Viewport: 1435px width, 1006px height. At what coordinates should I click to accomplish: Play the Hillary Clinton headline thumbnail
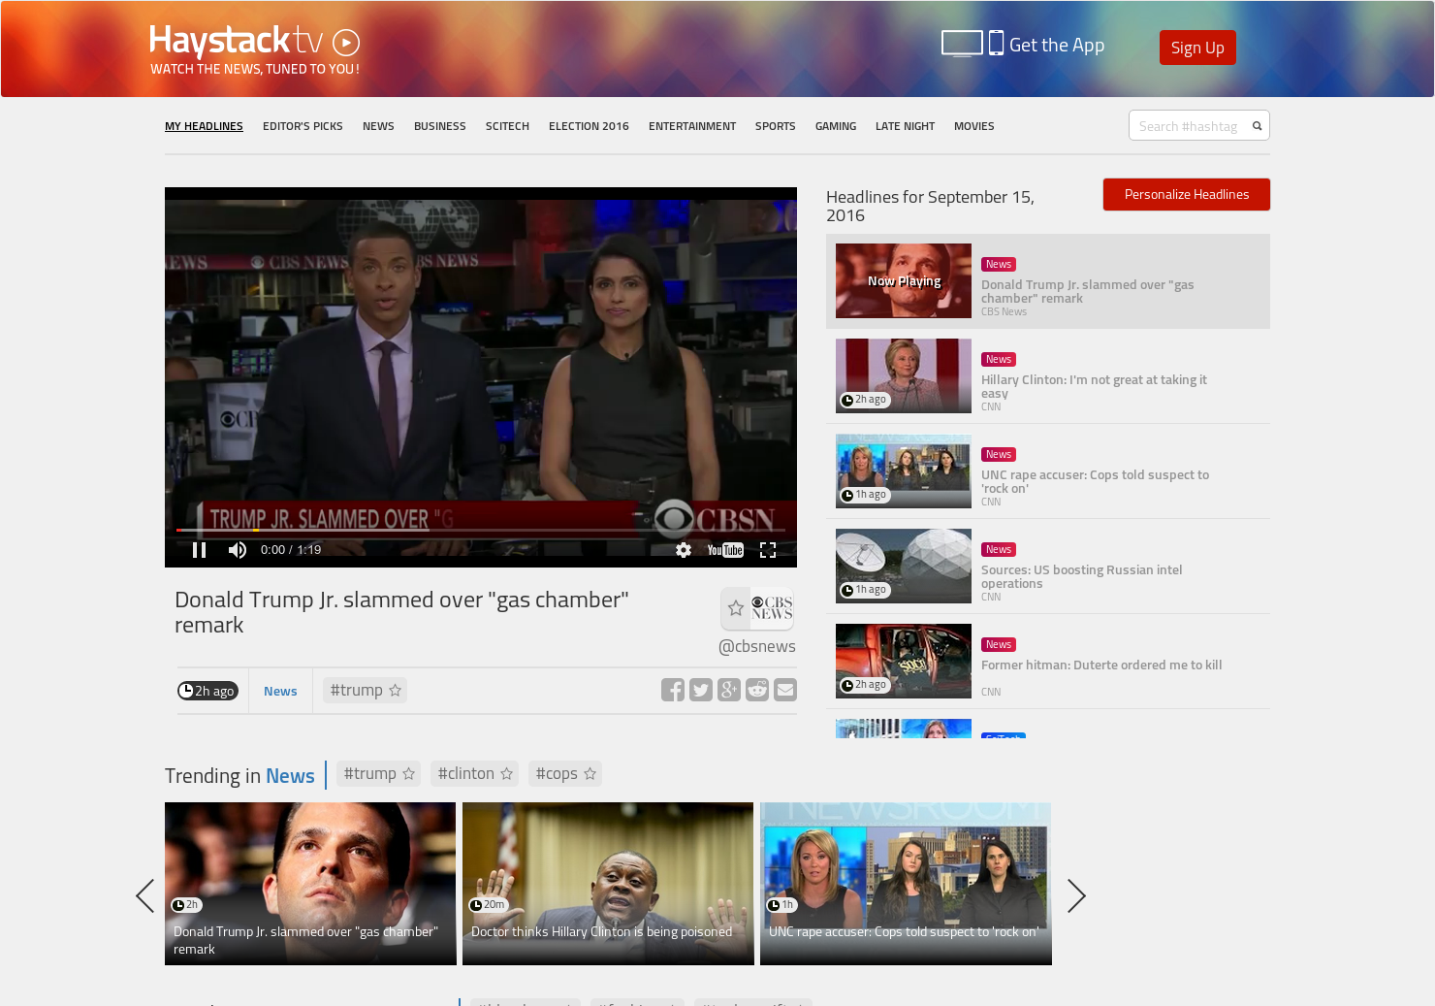click(903, 375)
